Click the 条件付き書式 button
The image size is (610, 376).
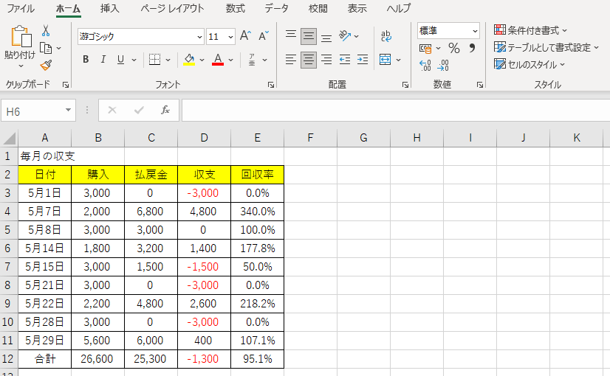point(530,30)
